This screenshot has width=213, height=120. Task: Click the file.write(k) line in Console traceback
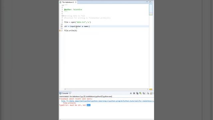[x=70, y=103]
